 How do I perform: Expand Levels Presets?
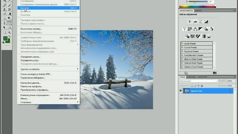(x=182, y=44)
